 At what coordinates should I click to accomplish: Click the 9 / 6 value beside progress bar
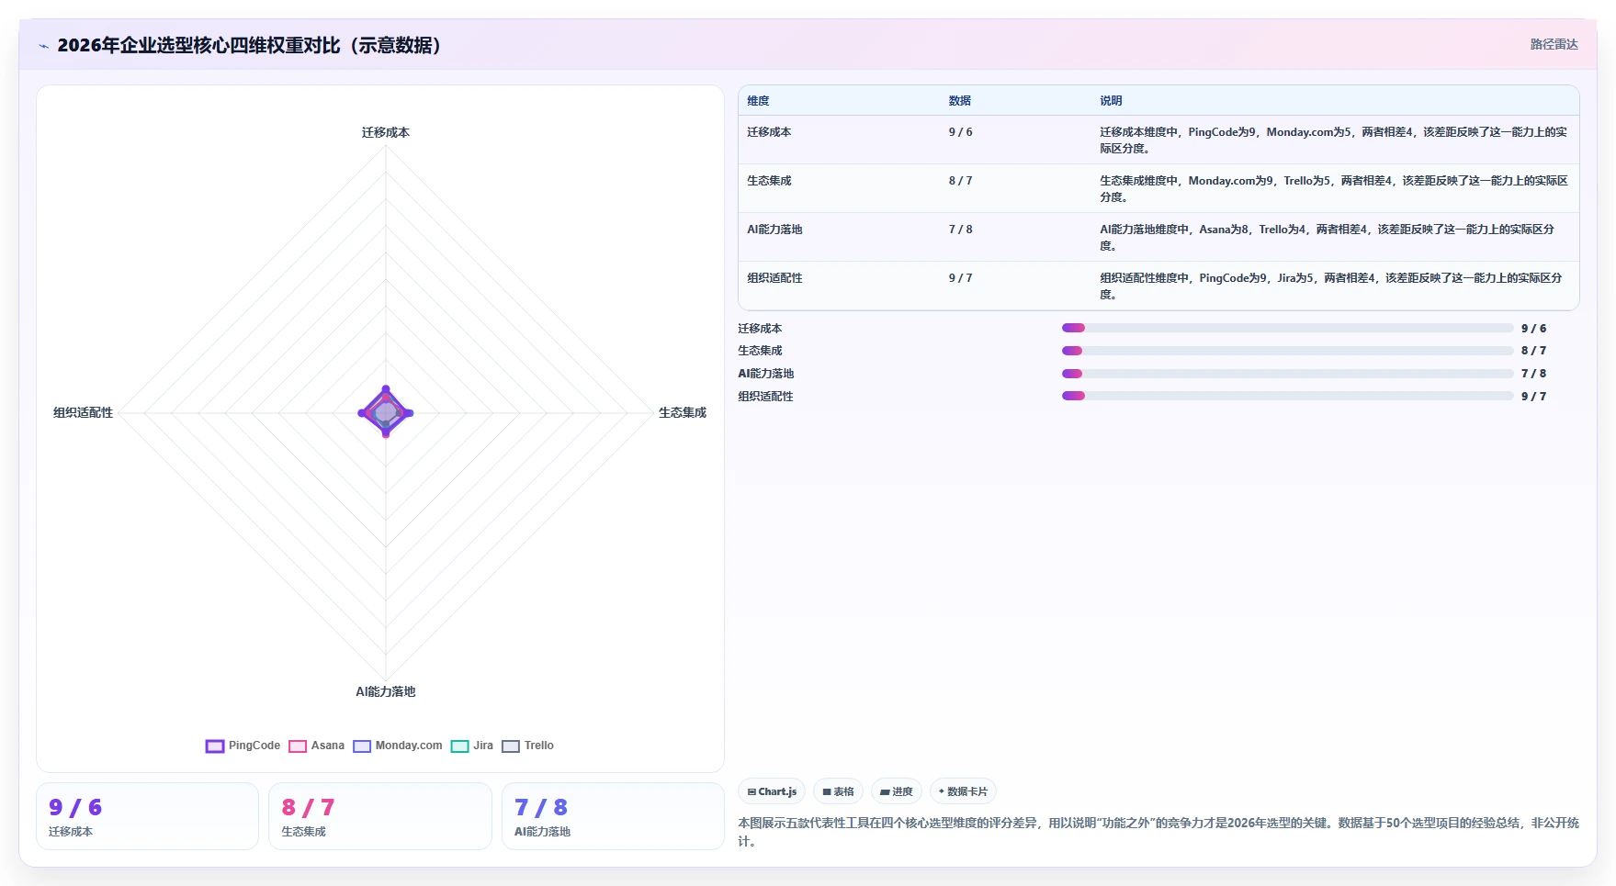click(1533, 329)
